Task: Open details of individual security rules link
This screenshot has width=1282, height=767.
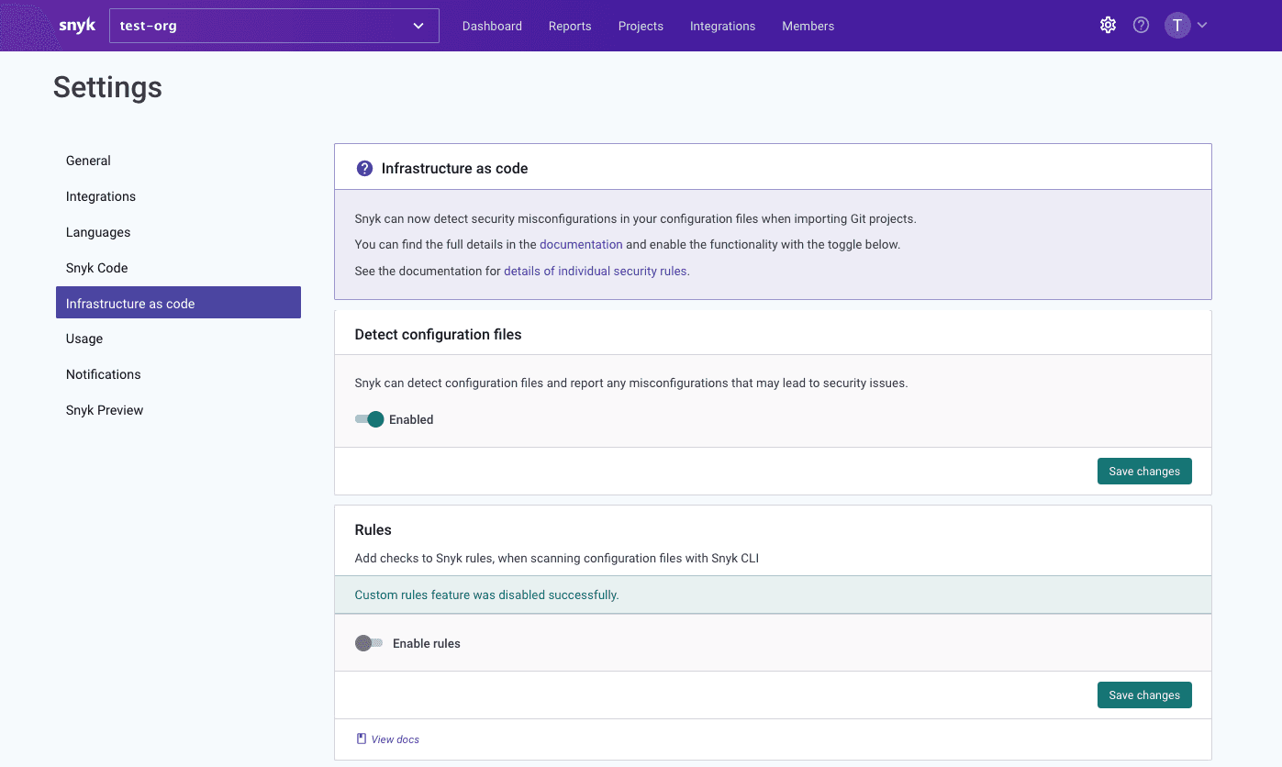Action: pos(596,271)
